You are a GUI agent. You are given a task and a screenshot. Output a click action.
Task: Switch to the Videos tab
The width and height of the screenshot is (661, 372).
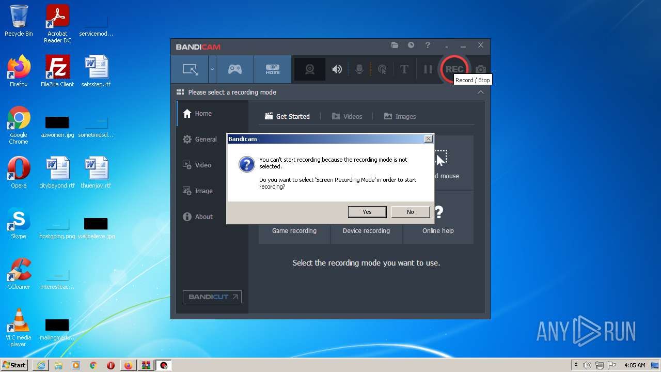coord(347,116)
